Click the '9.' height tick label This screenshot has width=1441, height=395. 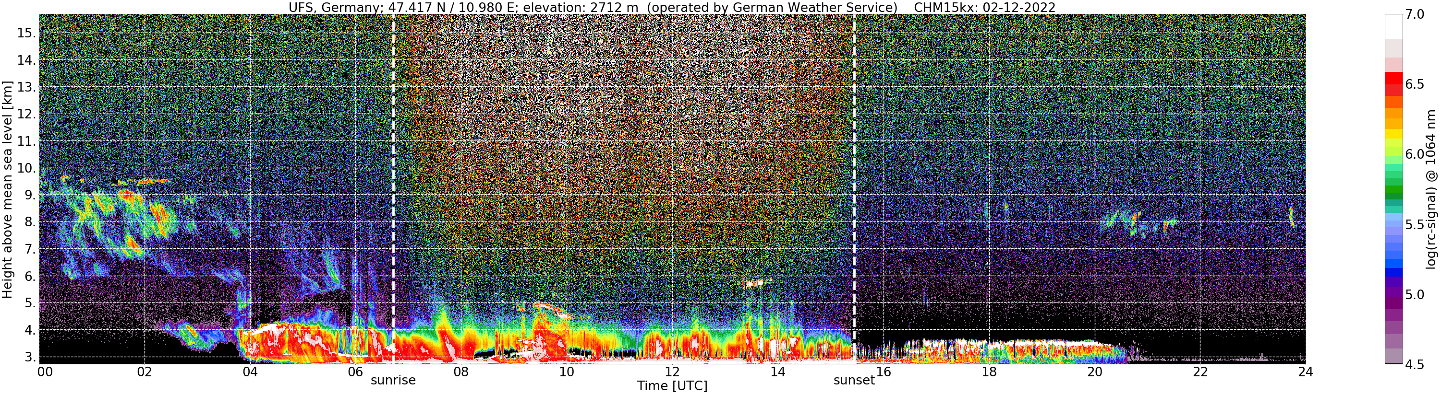pos(30,195)
